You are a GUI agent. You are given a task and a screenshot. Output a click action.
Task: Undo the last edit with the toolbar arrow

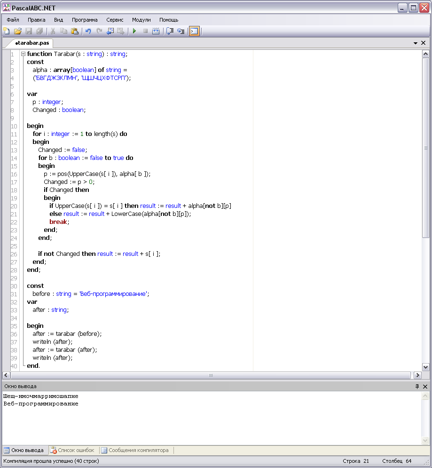click(x=88, y=31)
